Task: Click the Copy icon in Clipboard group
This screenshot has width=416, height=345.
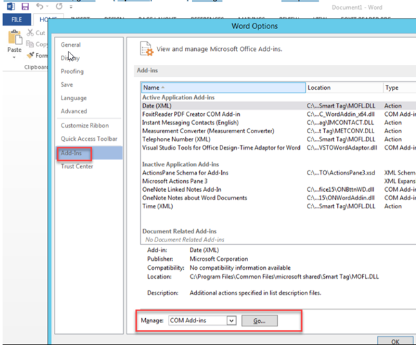Action: pyautogui.click(x=30, y=44)
